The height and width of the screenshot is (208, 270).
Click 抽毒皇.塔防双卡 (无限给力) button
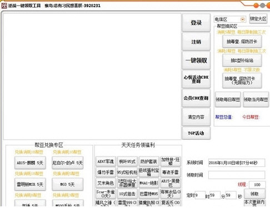coord(242,80)
